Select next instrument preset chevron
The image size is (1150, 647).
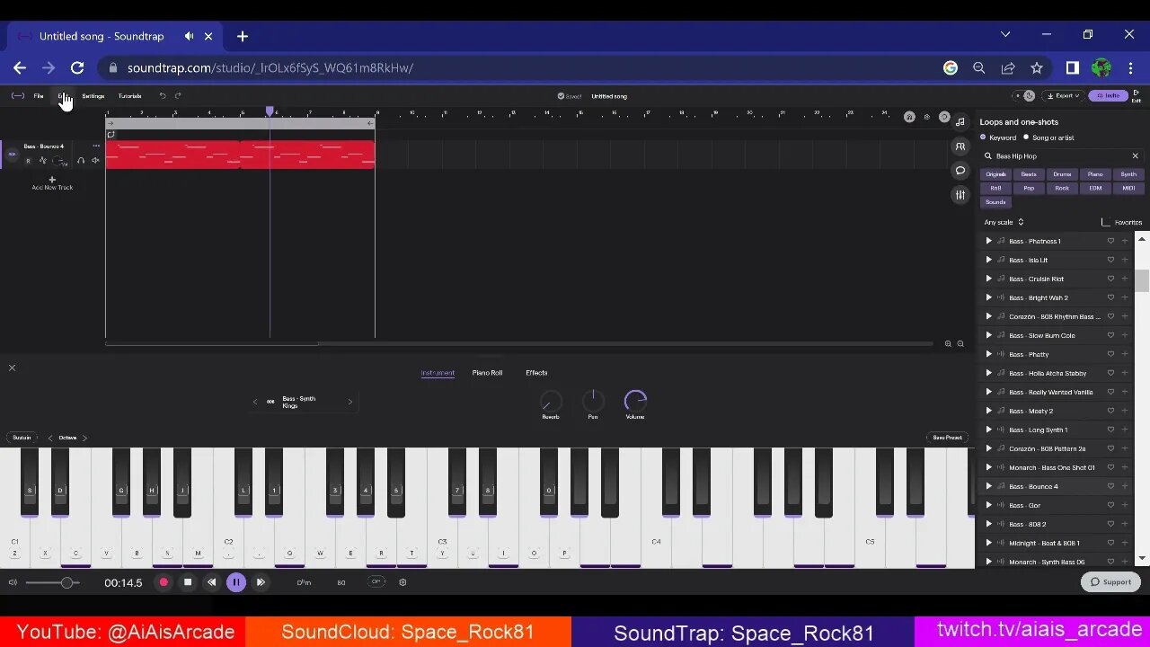(x=350, y=402)
